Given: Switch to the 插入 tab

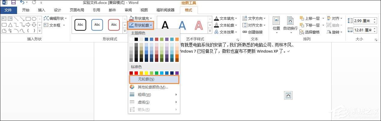Looking at the screenshot, I should click(42, 10).
